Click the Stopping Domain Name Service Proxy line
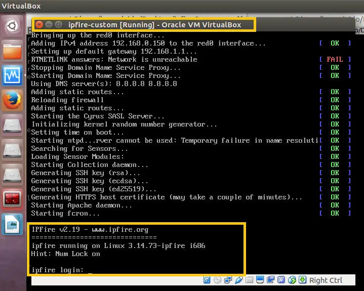364x291 pixels. click(x=106, y=67)
